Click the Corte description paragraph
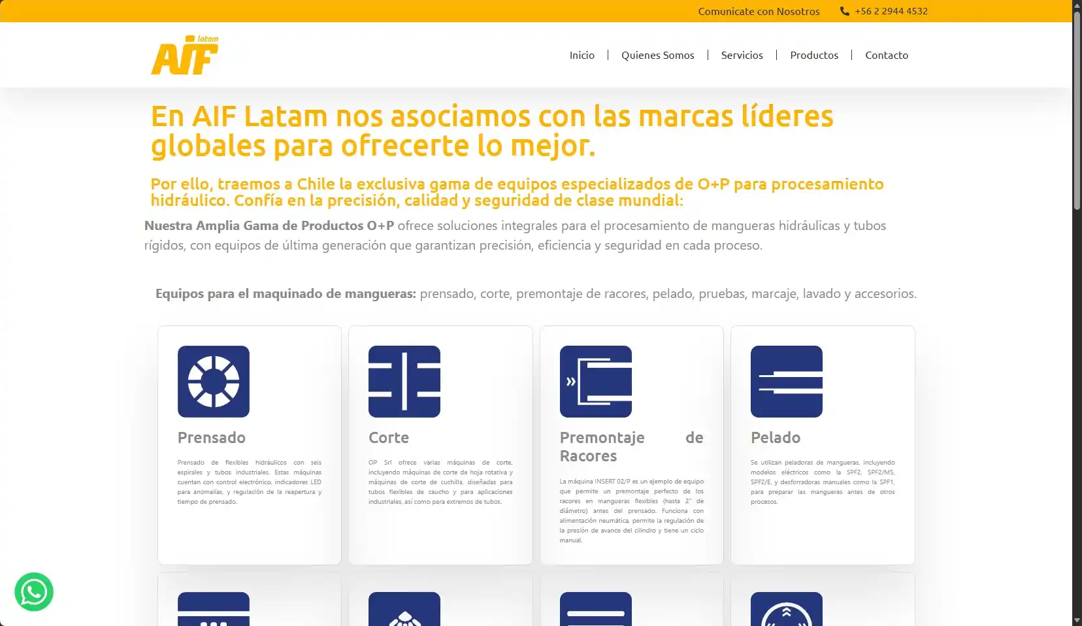 440,482
